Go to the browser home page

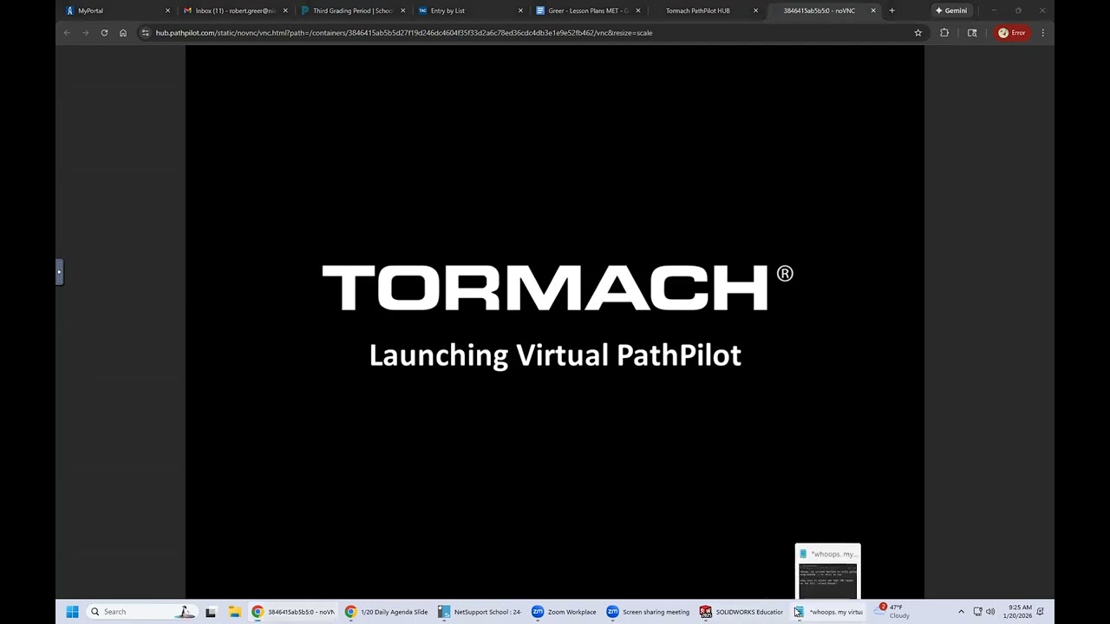(123, 33)
